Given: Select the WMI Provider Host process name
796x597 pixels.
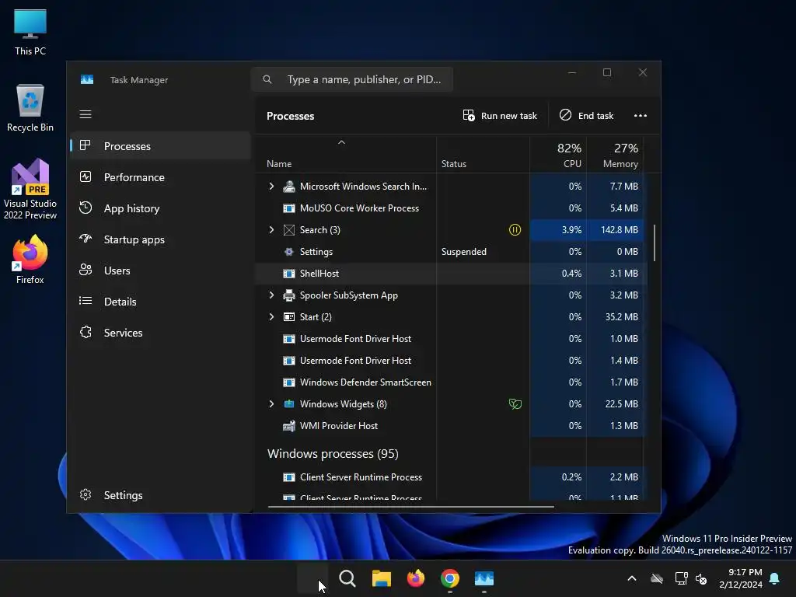Looking at the screenshot, I should [339, 426].
